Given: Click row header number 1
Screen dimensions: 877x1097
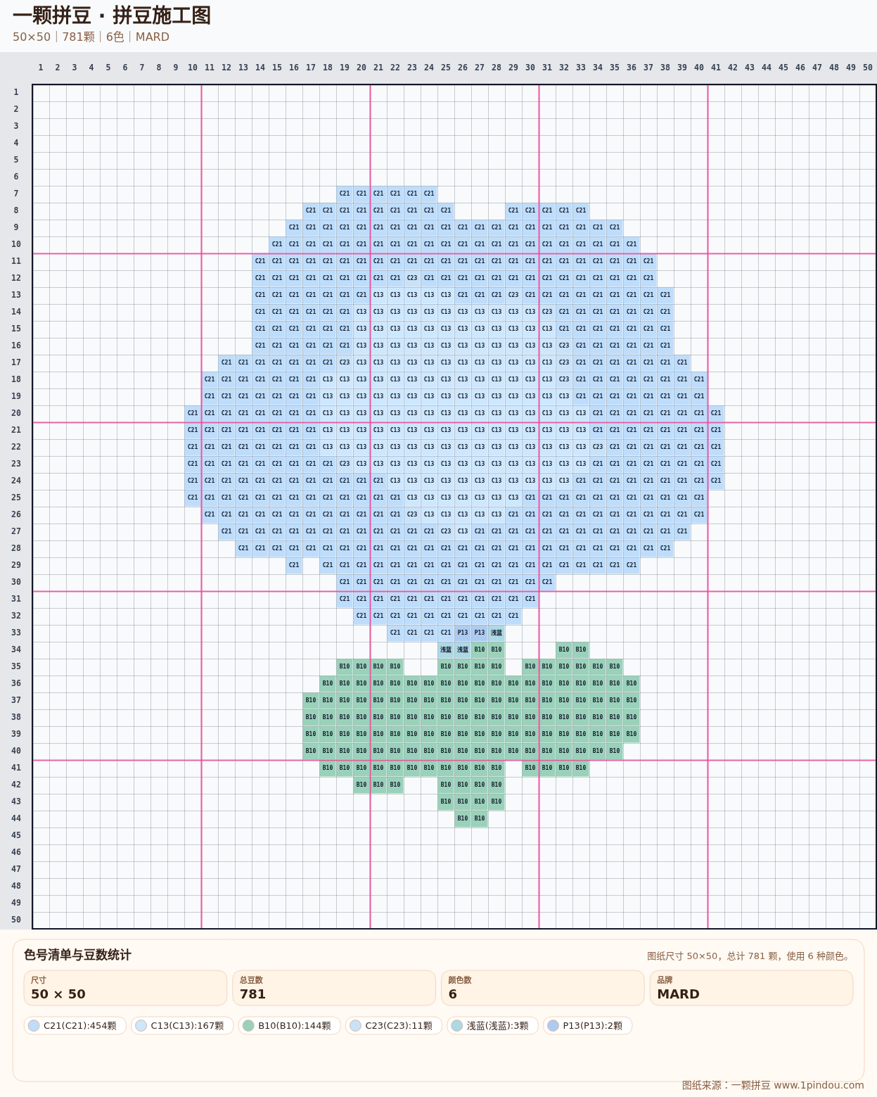Looking at the screenshot, I should [15, 92].
